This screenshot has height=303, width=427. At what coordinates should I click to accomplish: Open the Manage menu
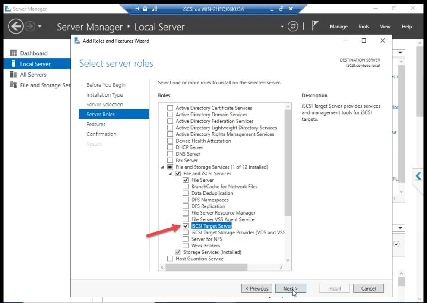click(338, 27)
